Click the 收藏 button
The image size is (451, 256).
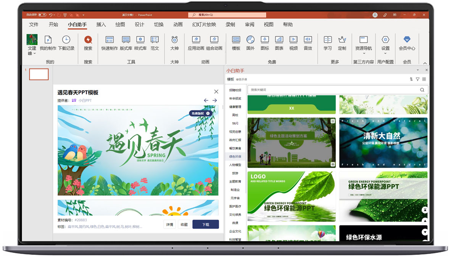click(184, 224)
